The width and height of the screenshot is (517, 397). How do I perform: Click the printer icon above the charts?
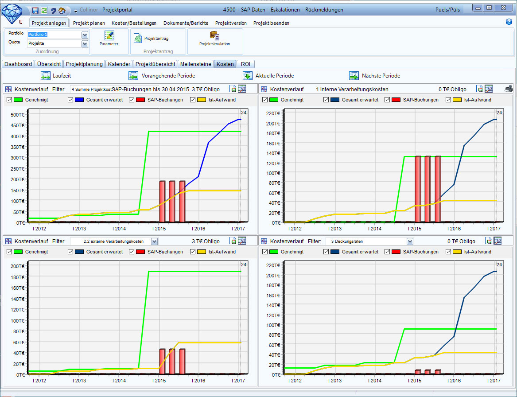[x=509, y=89]
